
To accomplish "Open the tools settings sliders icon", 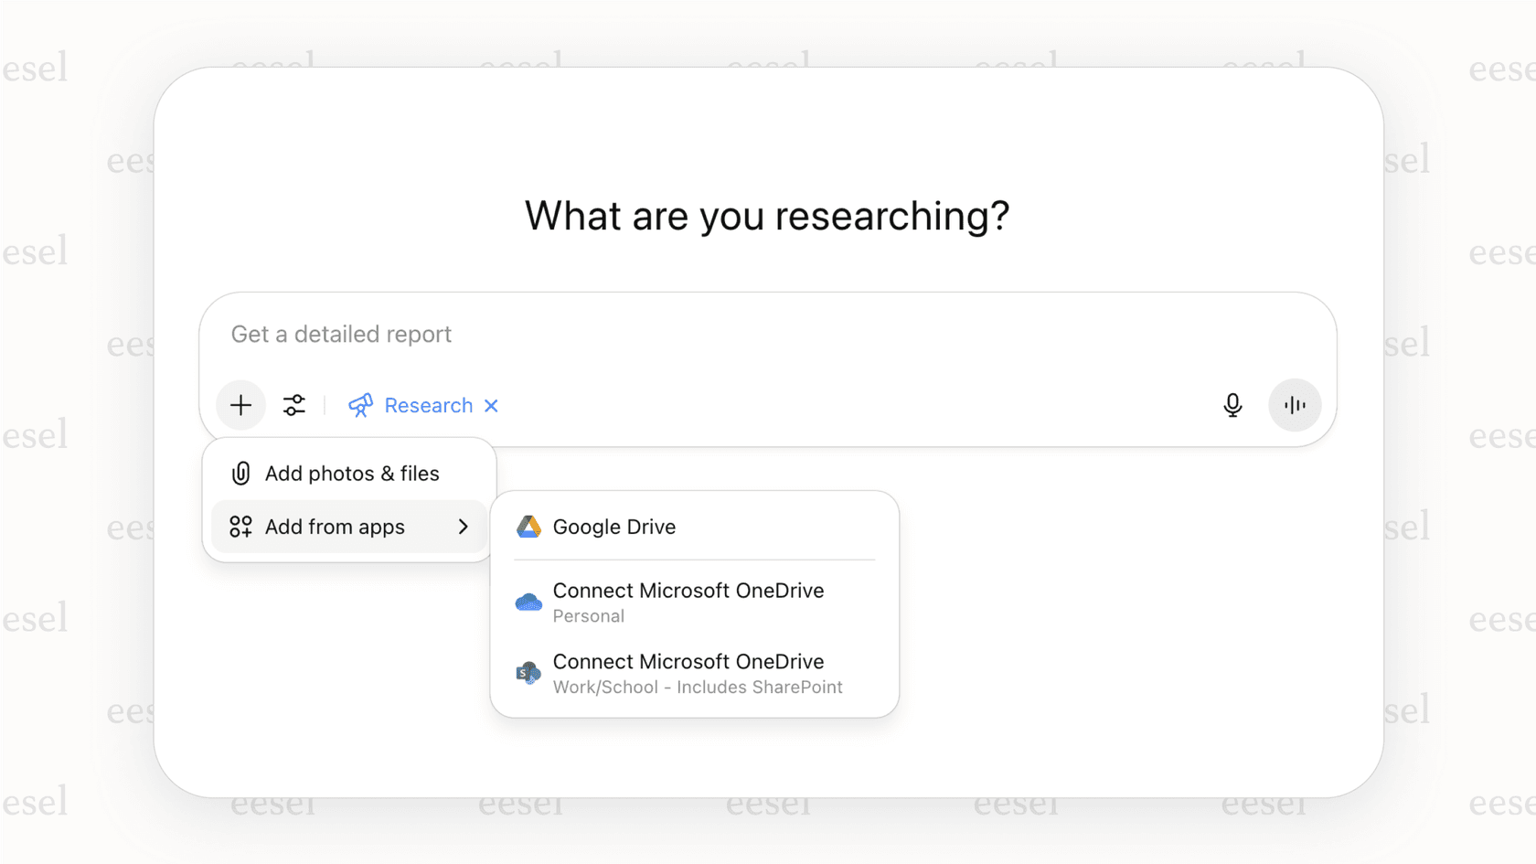I will click(294, 405).
